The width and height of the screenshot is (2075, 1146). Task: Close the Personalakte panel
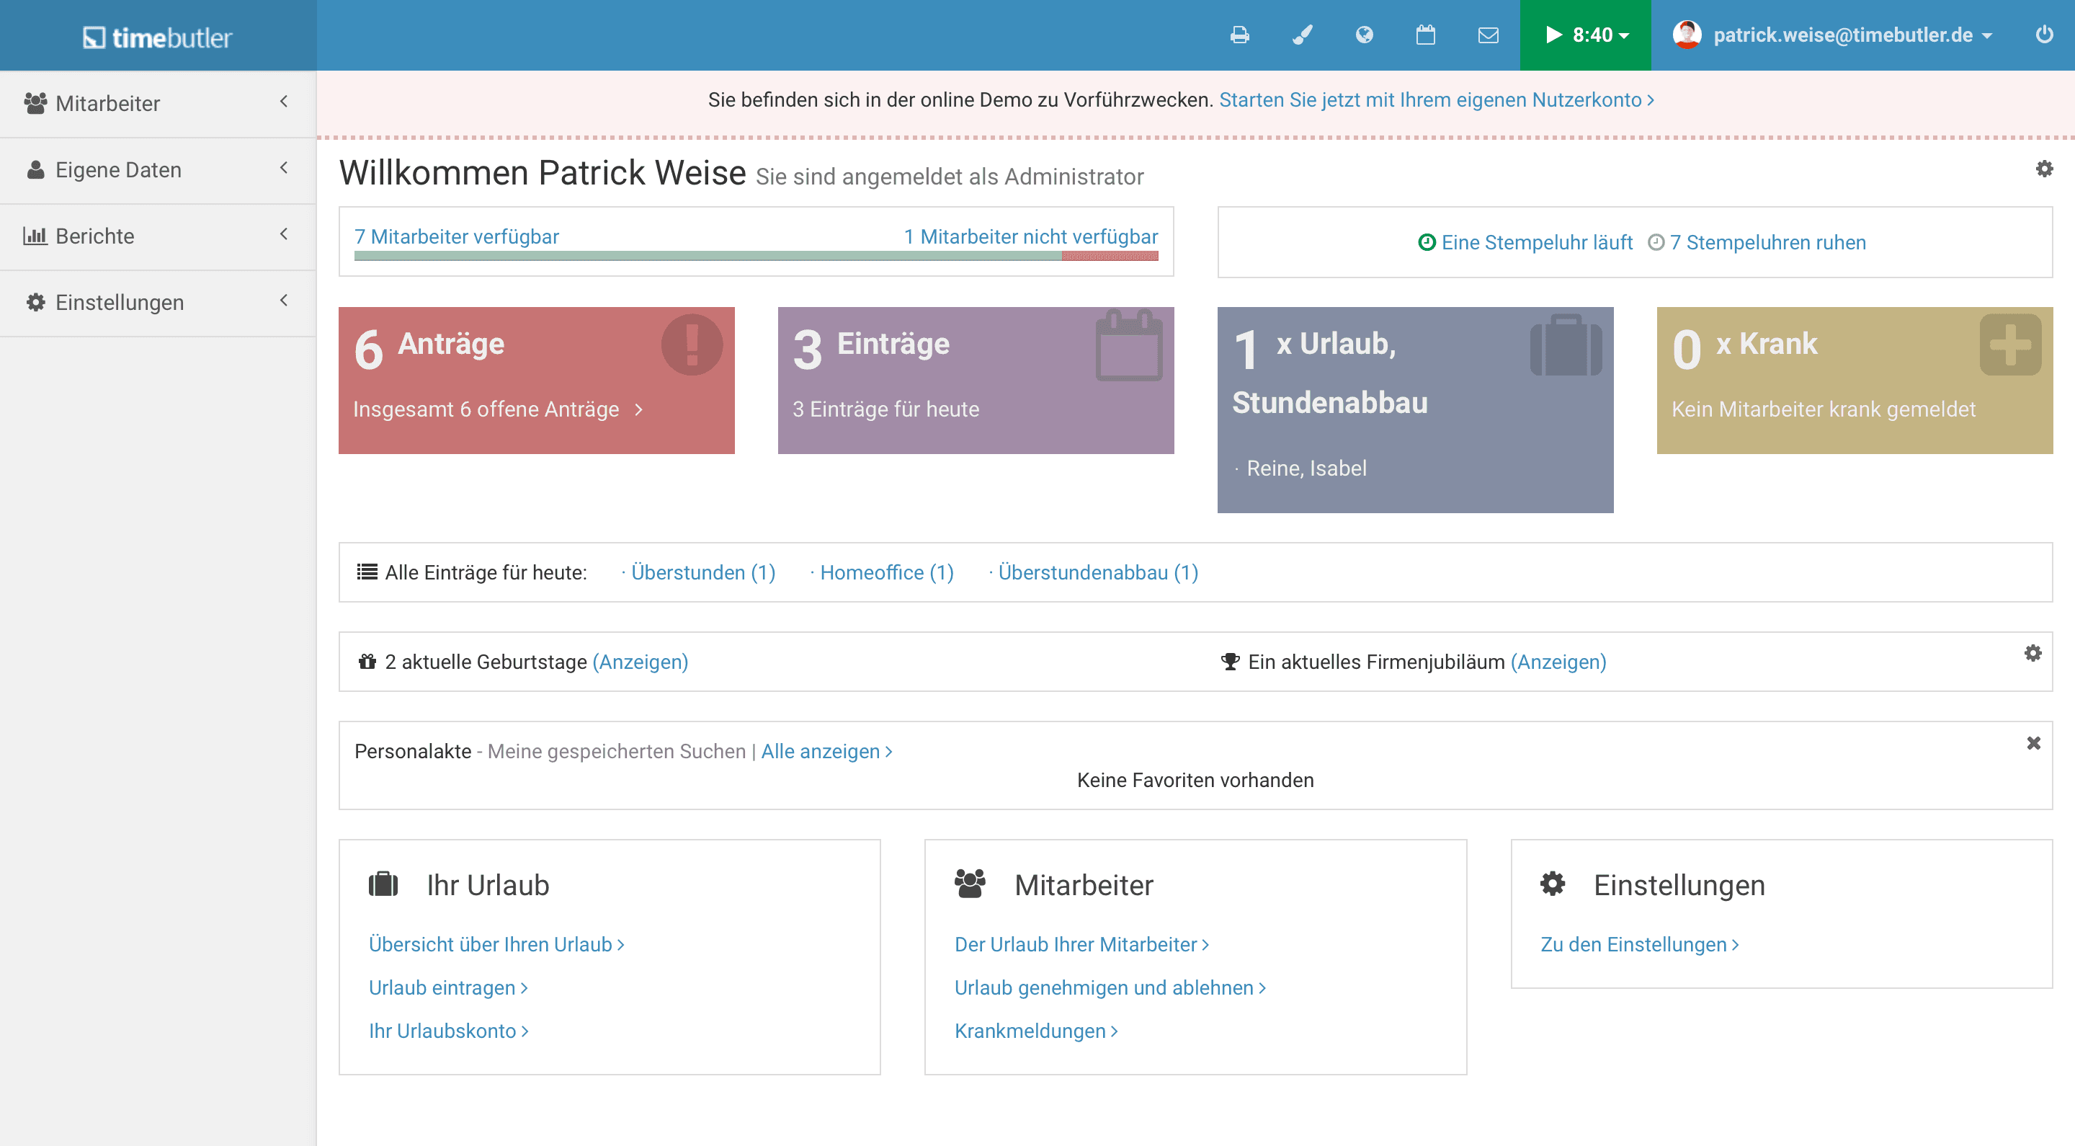(x=2033, y=742)
